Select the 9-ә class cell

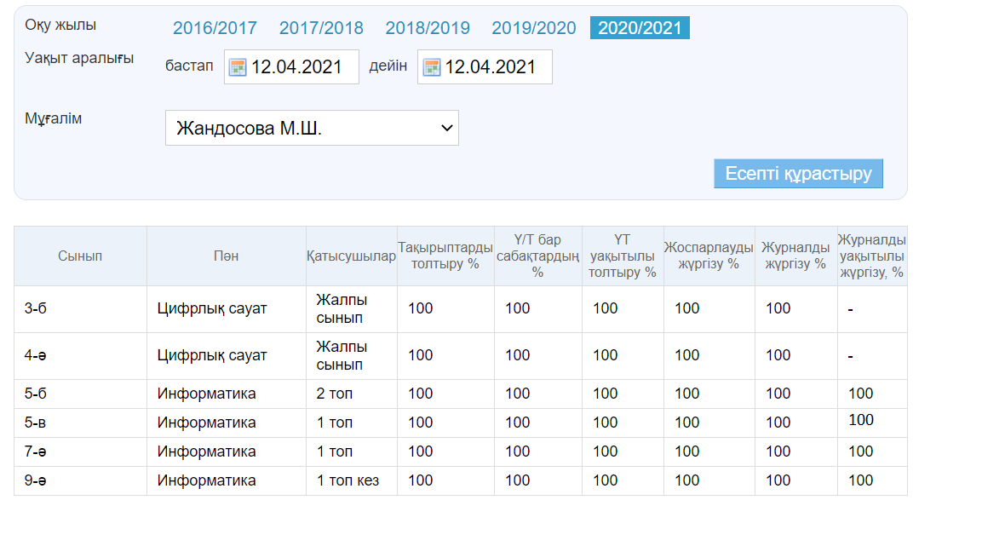(80, 480)
